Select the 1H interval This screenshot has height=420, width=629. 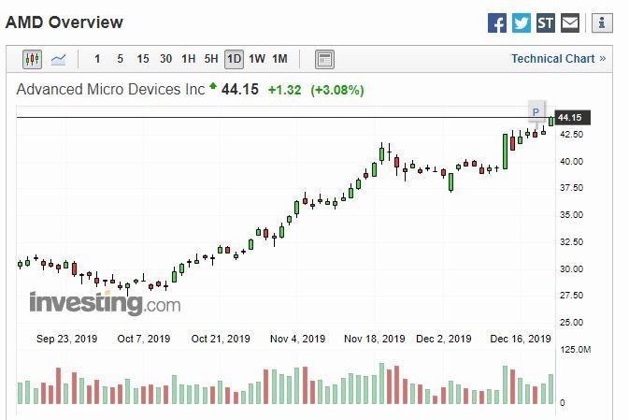[x=189, y=59]
